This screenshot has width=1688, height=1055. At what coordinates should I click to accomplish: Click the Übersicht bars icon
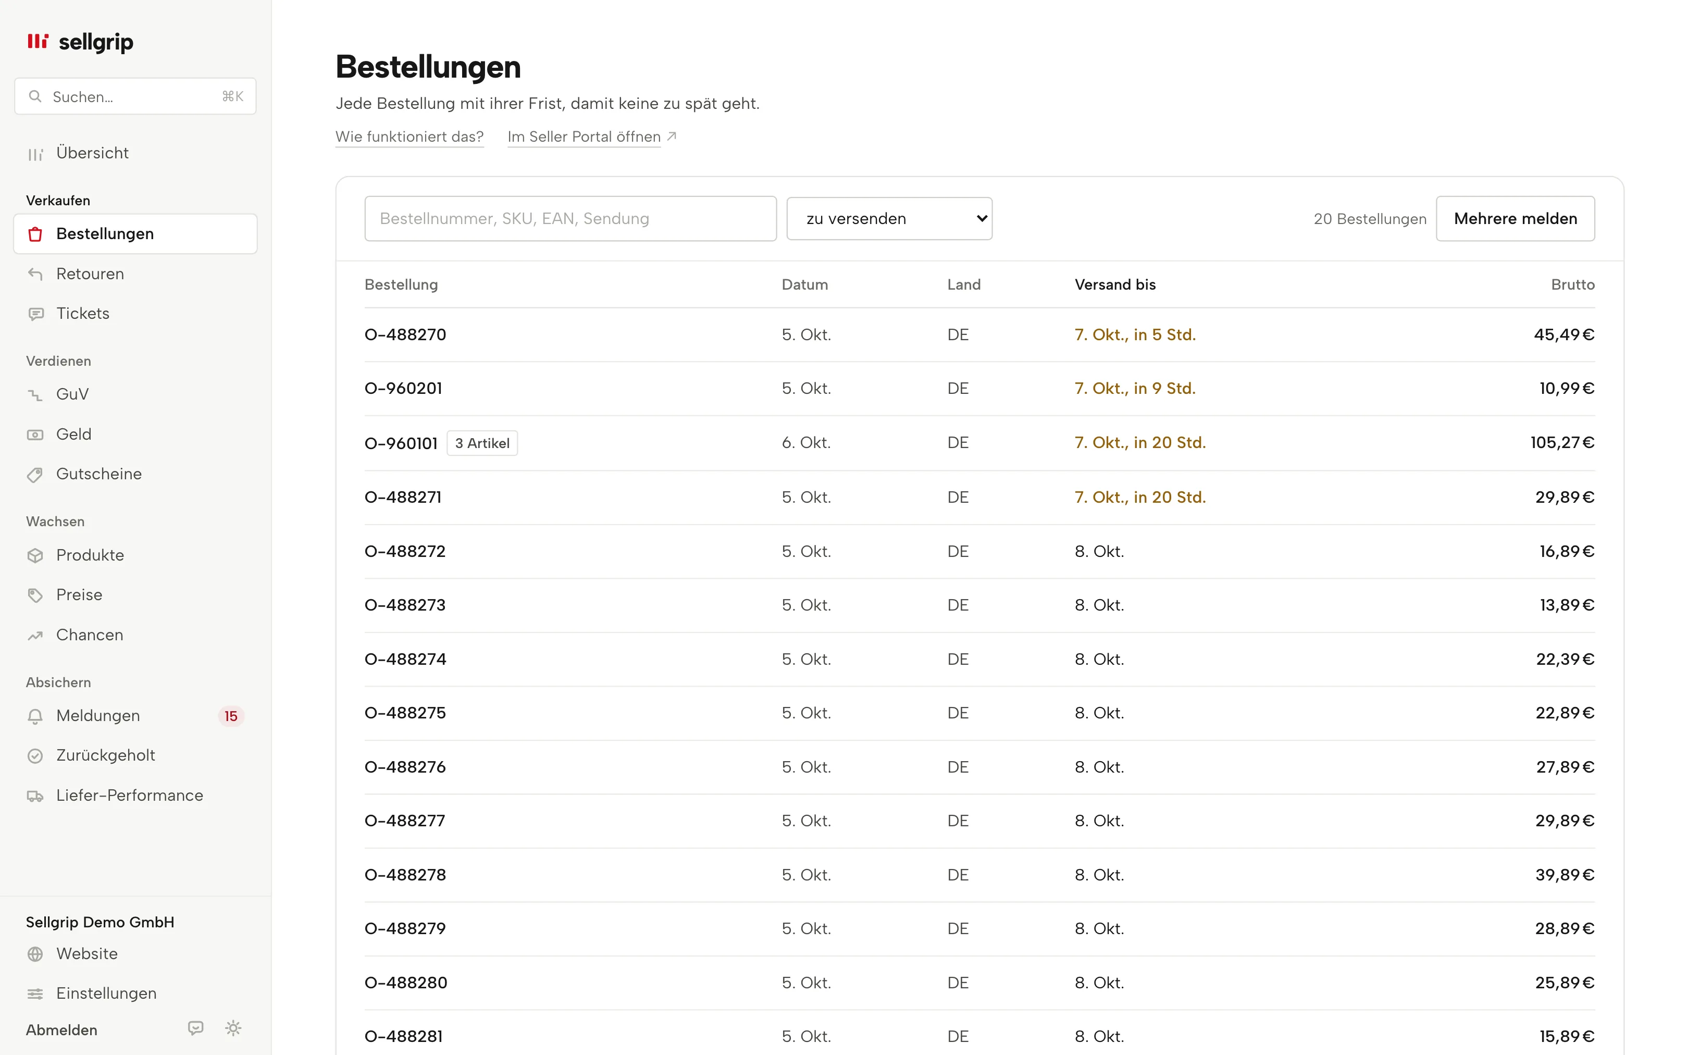[35, 154]
